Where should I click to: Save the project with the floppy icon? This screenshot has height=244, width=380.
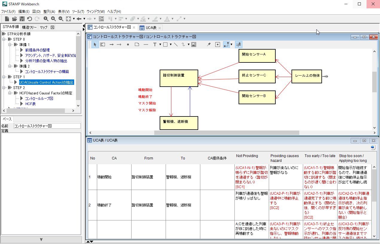pos(22,19)
